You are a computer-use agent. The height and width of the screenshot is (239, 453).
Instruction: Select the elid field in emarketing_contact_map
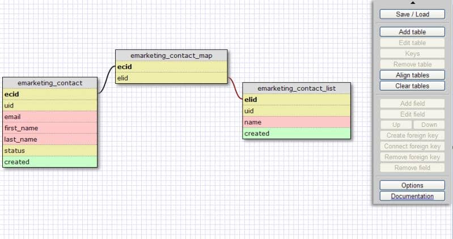(x=171, y=78)
